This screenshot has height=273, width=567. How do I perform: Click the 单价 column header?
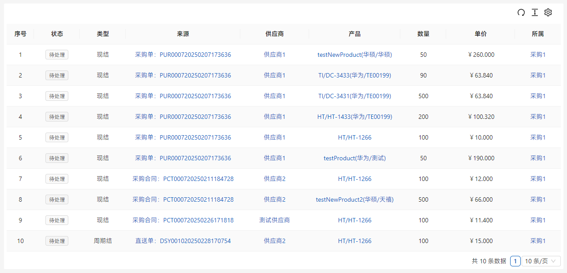[481, 34]
